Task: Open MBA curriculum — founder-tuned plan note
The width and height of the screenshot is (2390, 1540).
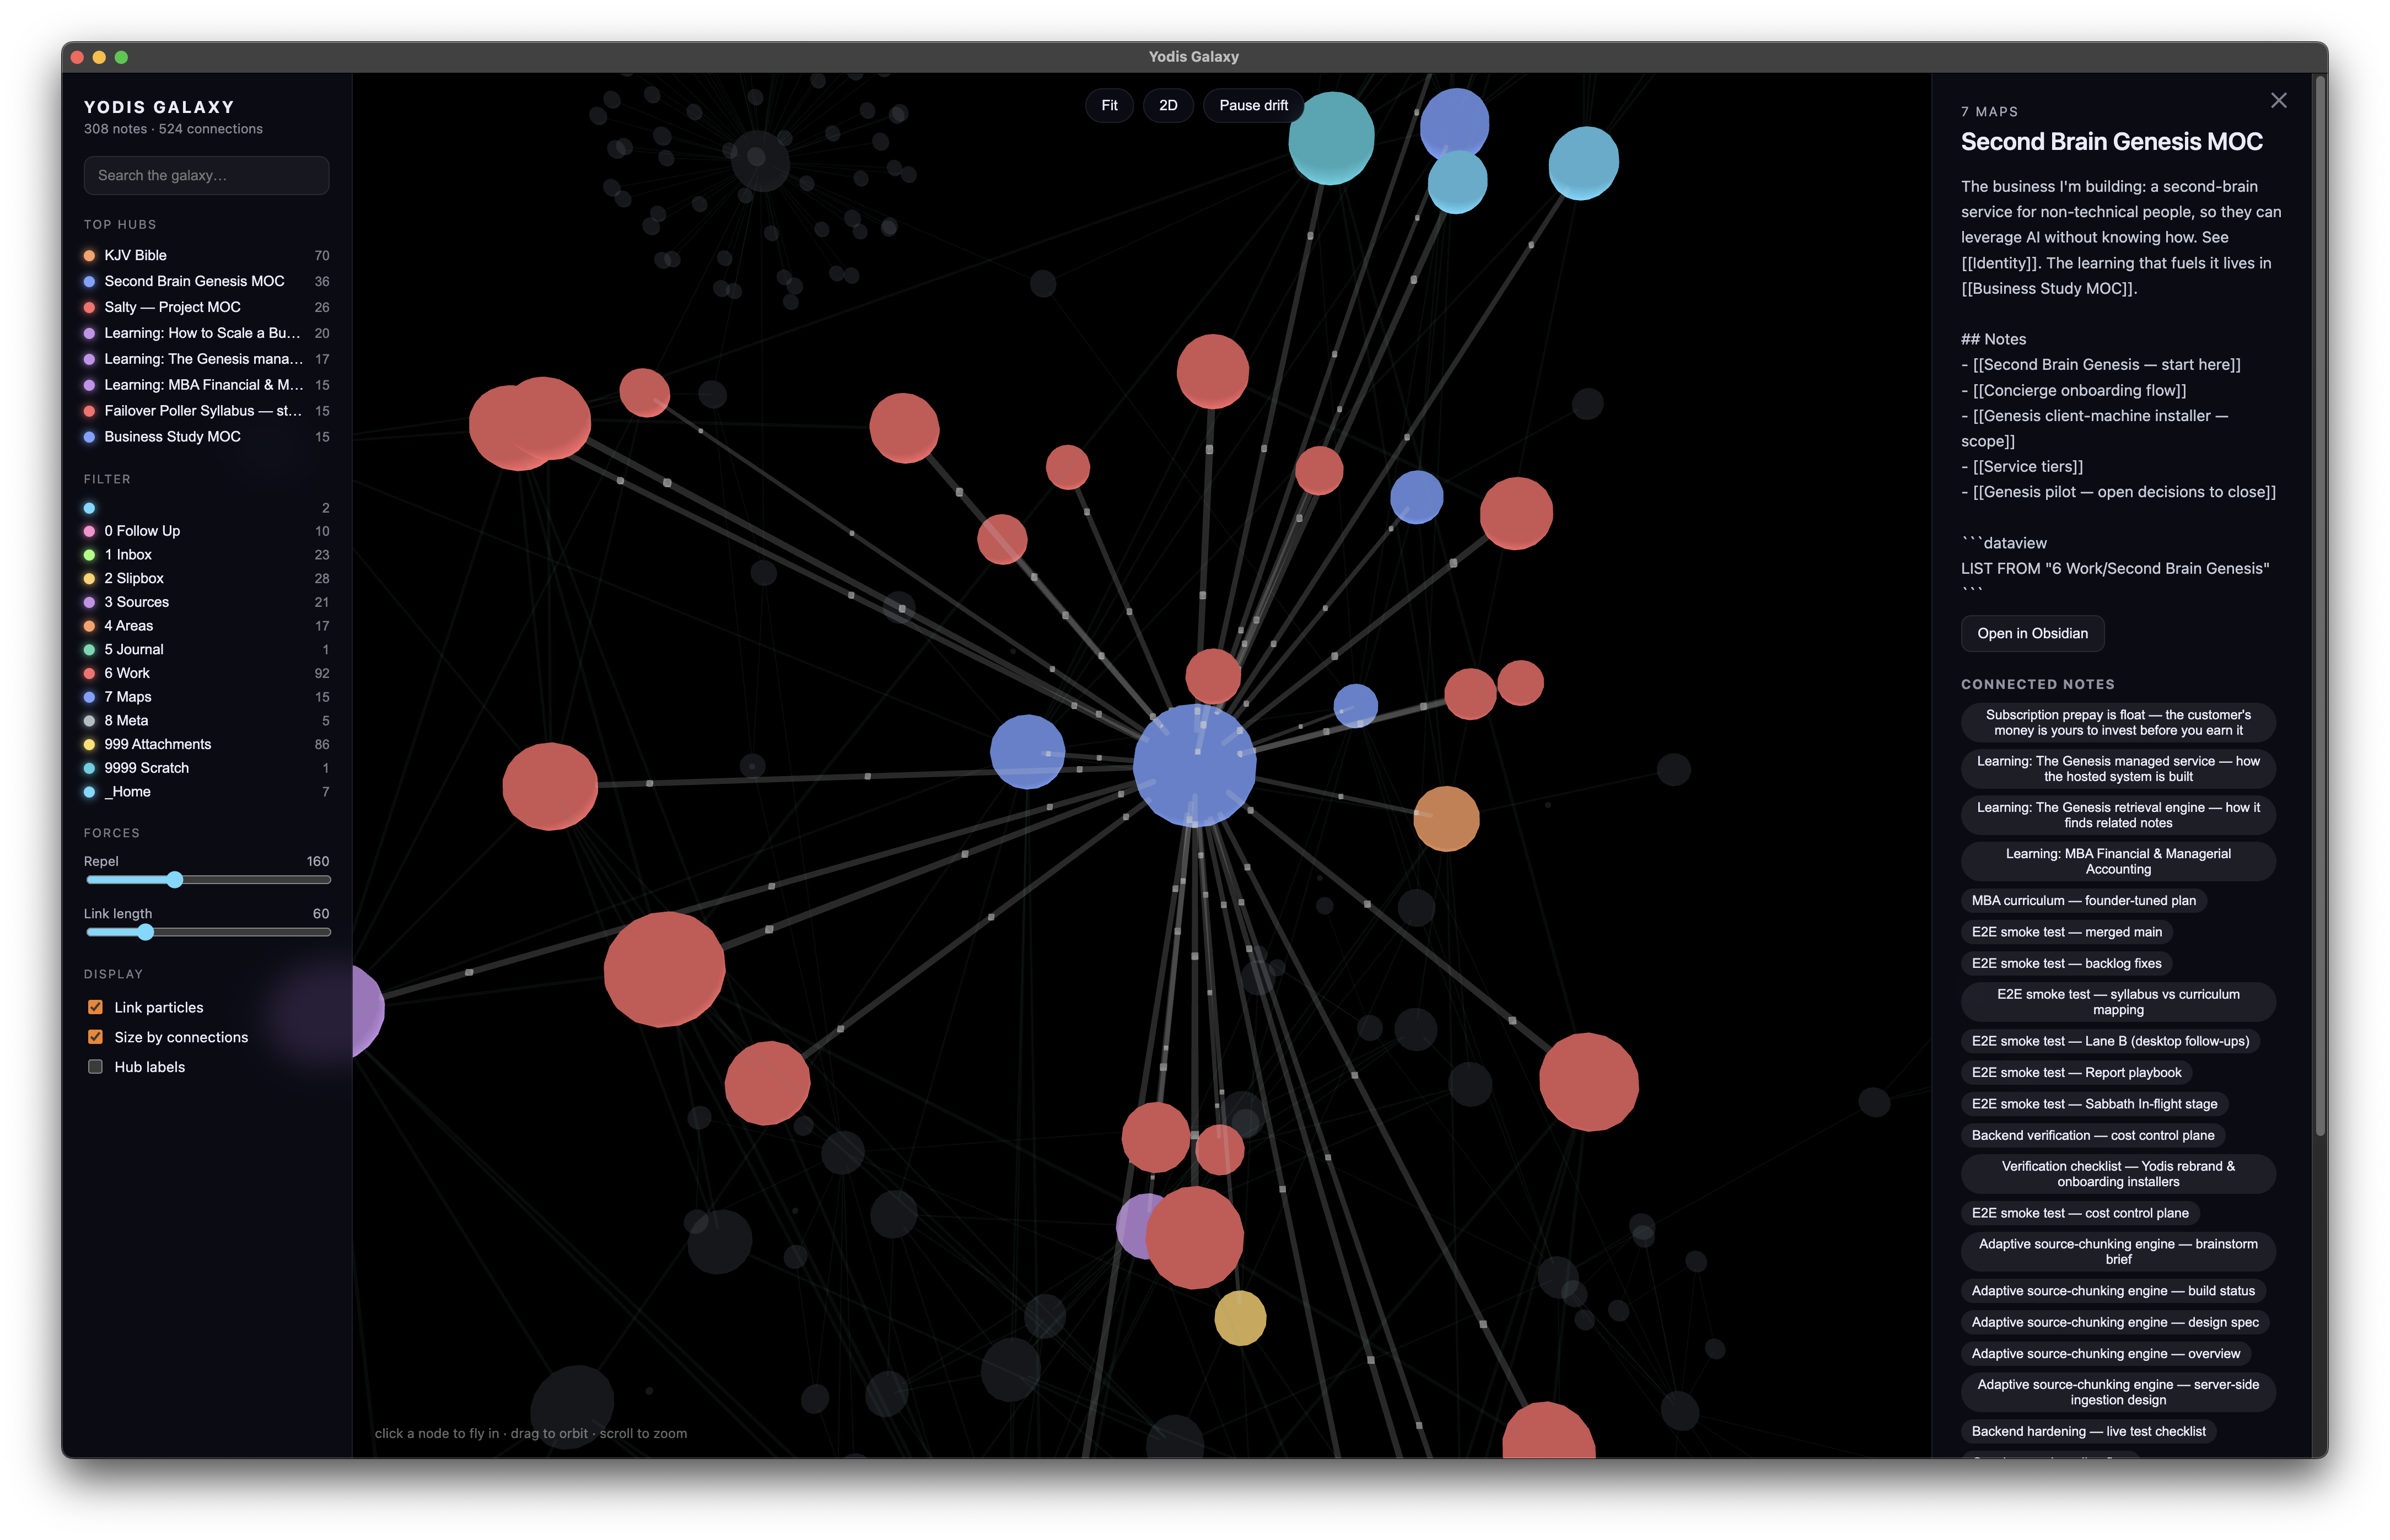Action: click(2083, 901)
